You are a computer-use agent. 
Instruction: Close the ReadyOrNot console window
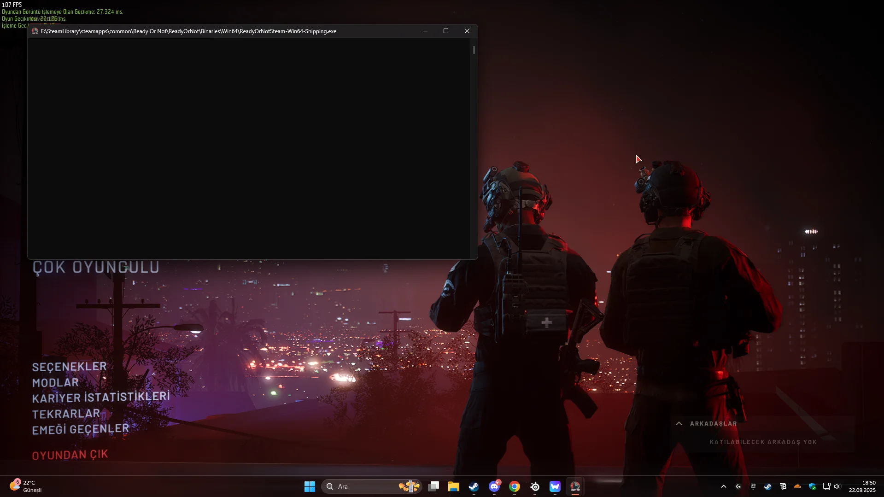click(x=467, y=31)
